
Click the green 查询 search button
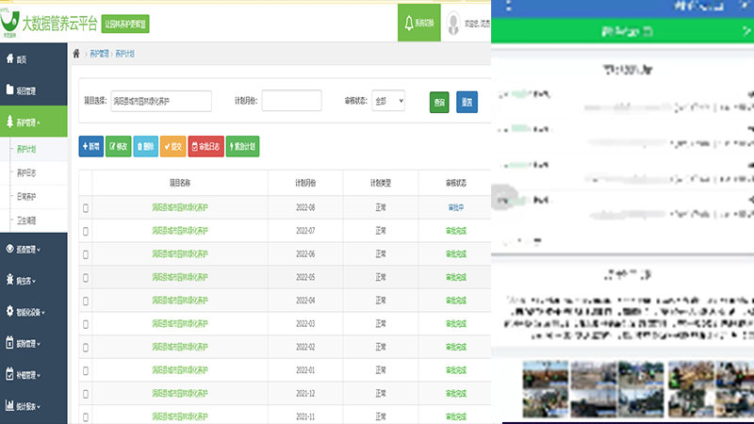click(439, 102)
